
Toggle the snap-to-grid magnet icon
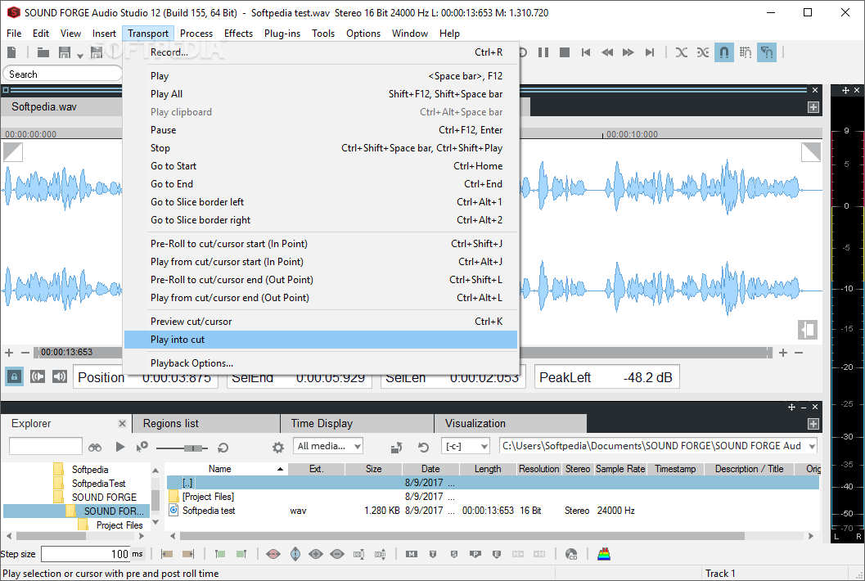[746, 52]
